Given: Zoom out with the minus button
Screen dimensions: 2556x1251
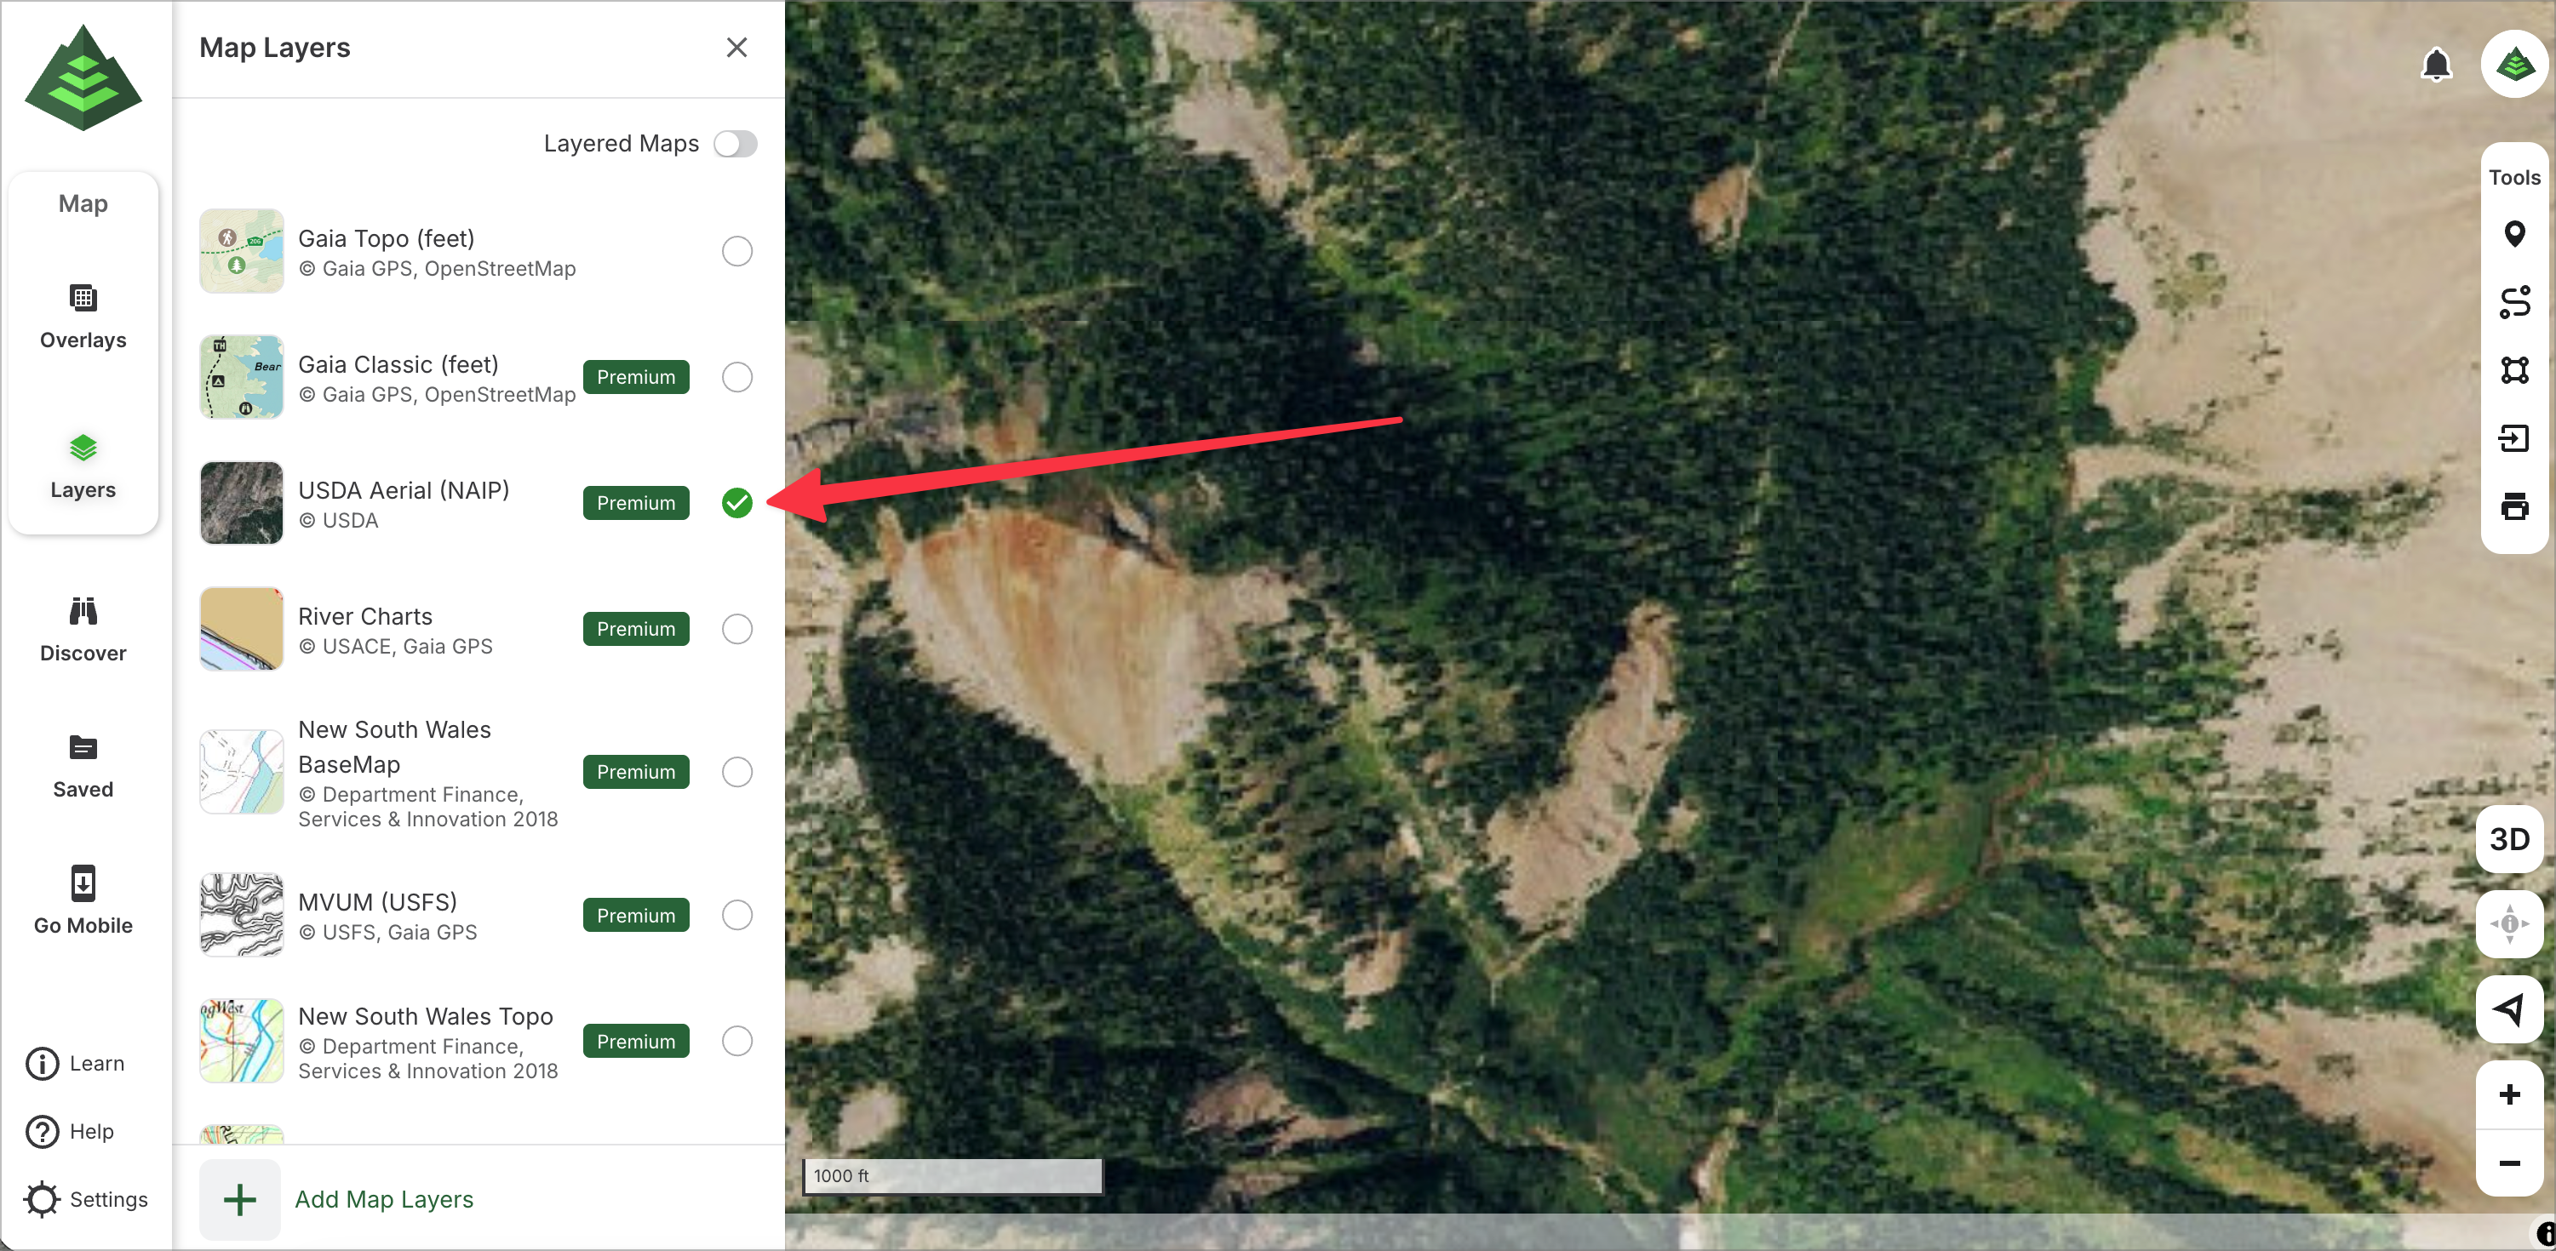Looking at the screenshot, I should pos(2508,1162).
